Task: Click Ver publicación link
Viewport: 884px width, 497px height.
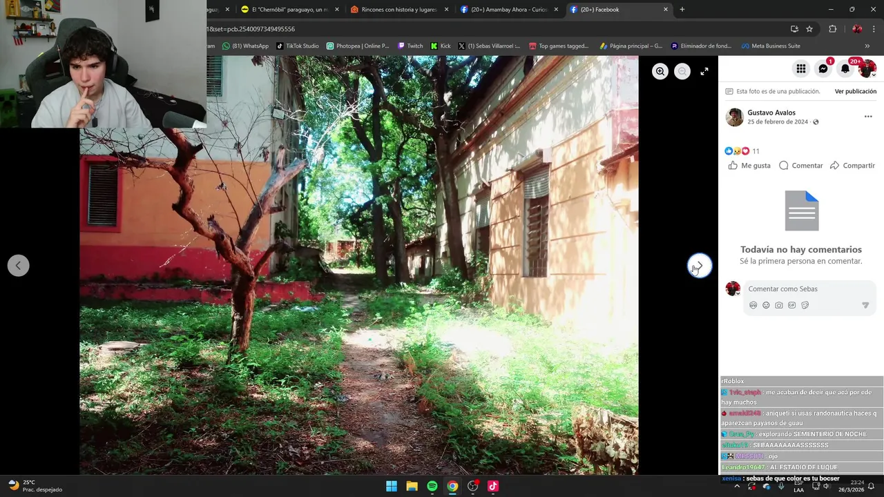Action: (855, 91)
